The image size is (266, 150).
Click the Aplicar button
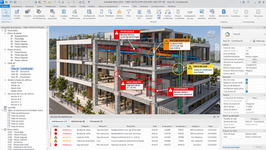[x=259, y=147]
